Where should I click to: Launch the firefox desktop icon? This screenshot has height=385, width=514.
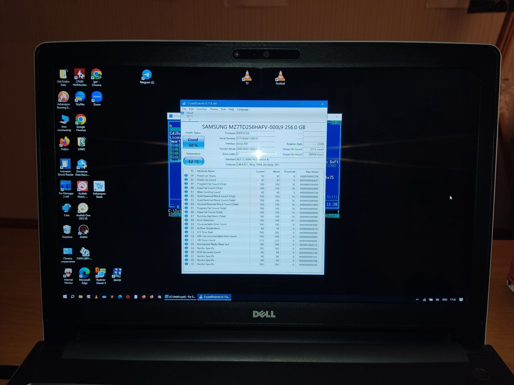pyautogui.click(x=65, y=143)
